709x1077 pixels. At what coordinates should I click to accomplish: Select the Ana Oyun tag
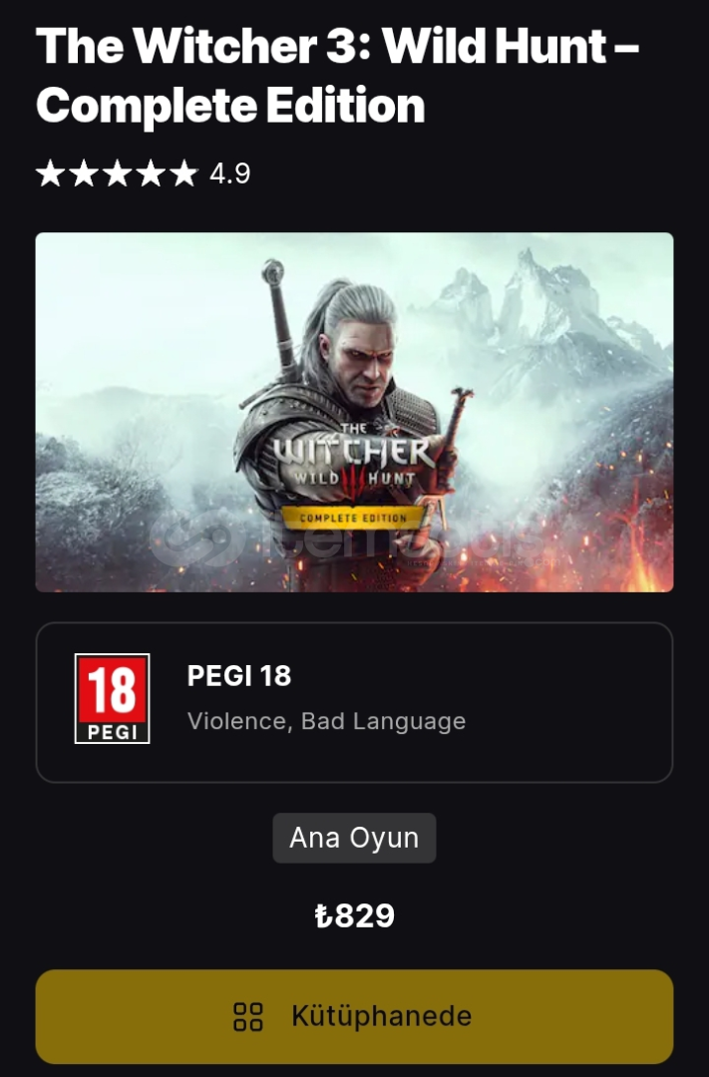click(x=355, y=838)
